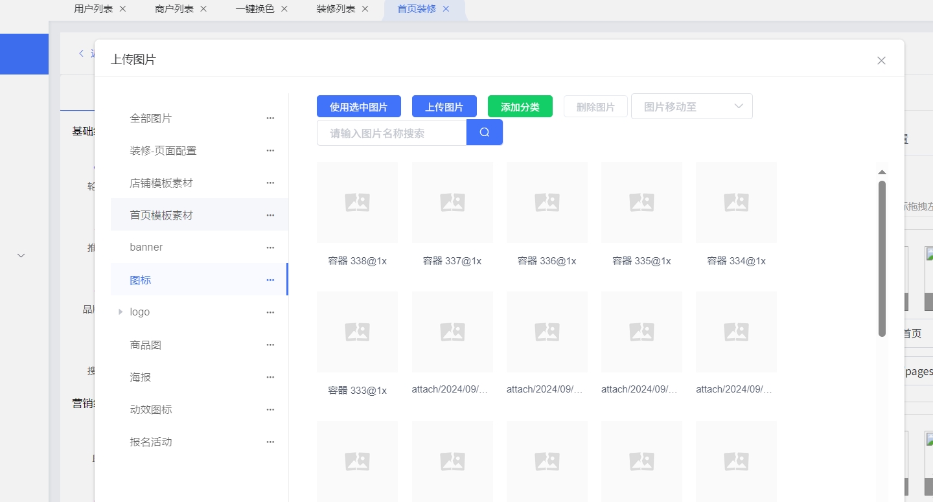Expand the left sidebar chevron
Image resolution: width=933 pixels, height=502 pixels.
21,255
